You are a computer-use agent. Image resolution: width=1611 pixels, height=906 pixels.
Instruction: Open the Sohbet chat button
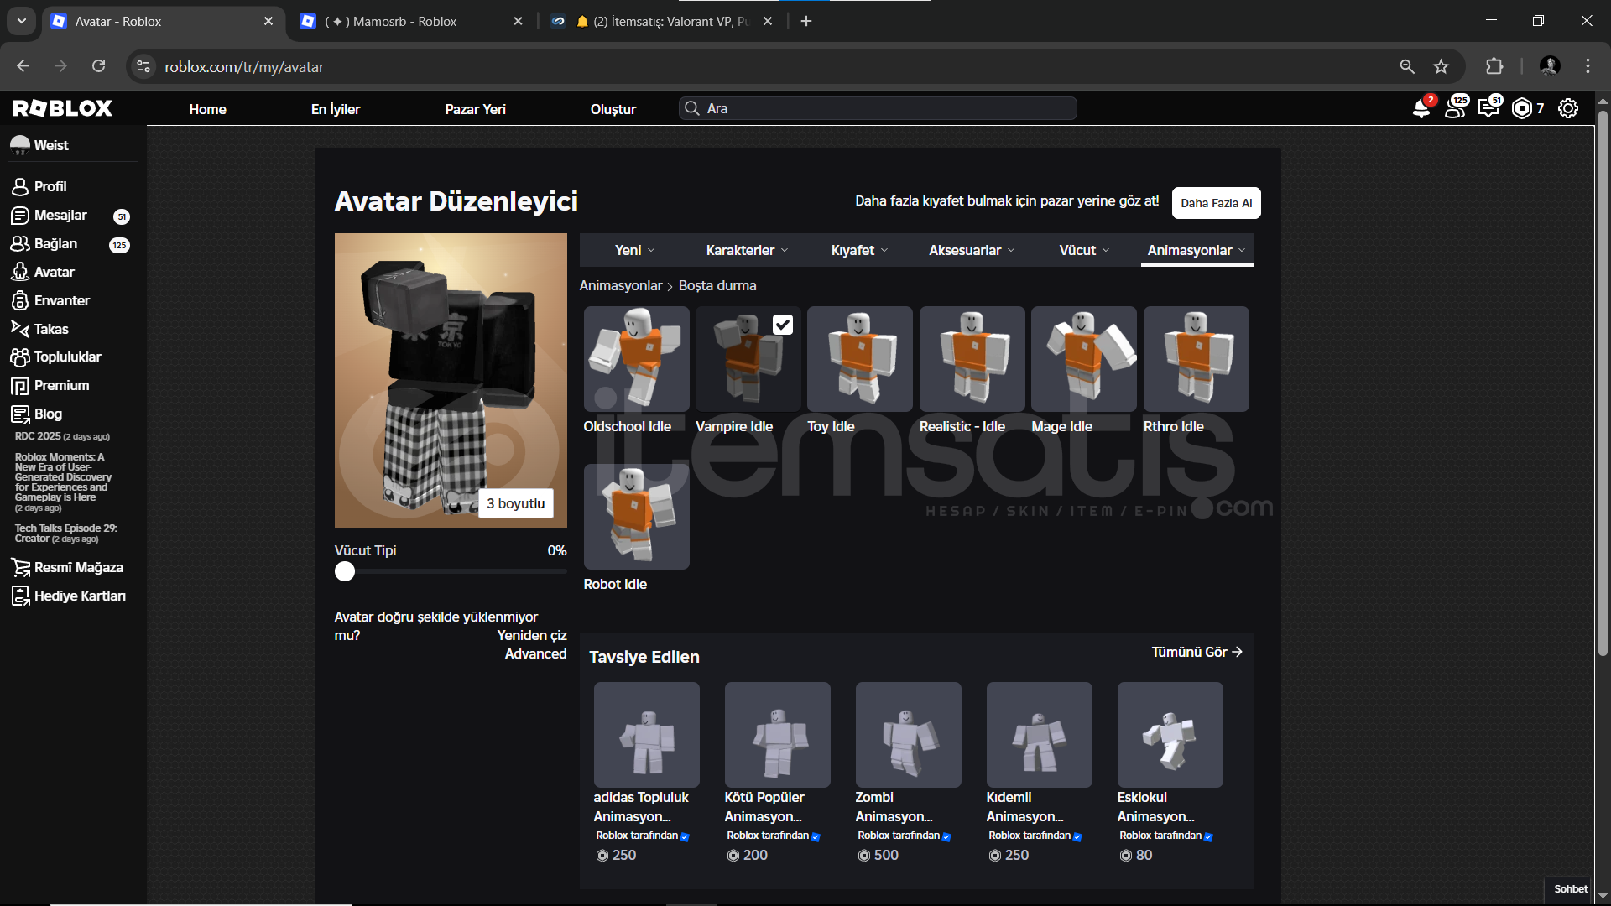[x=1570, y=888]
